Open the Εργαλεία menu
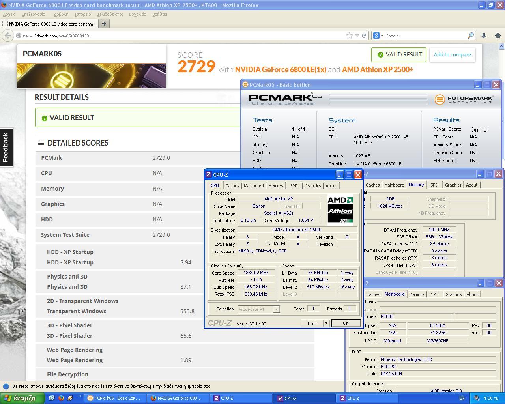Viewport: 505px width, 404px height. (137, 14)
